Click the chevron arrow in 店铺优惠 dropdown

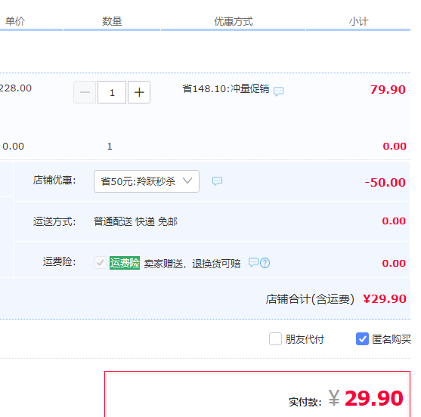(x=187, y=181)
